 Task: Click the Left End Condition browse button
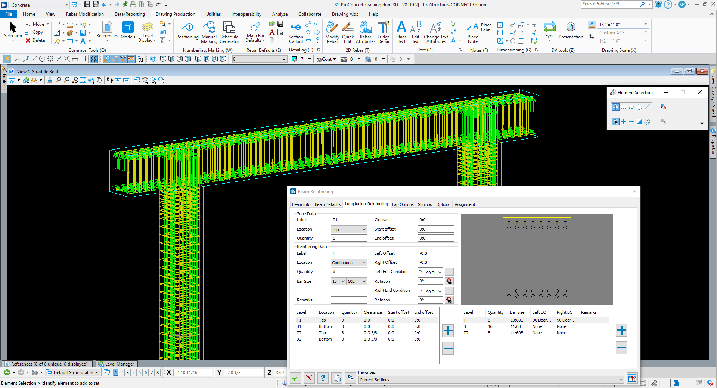coord(449,272)
